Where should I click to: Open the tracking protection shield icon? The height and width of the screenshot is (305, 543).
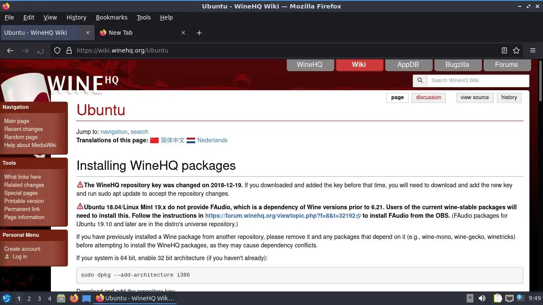[57, 50]
